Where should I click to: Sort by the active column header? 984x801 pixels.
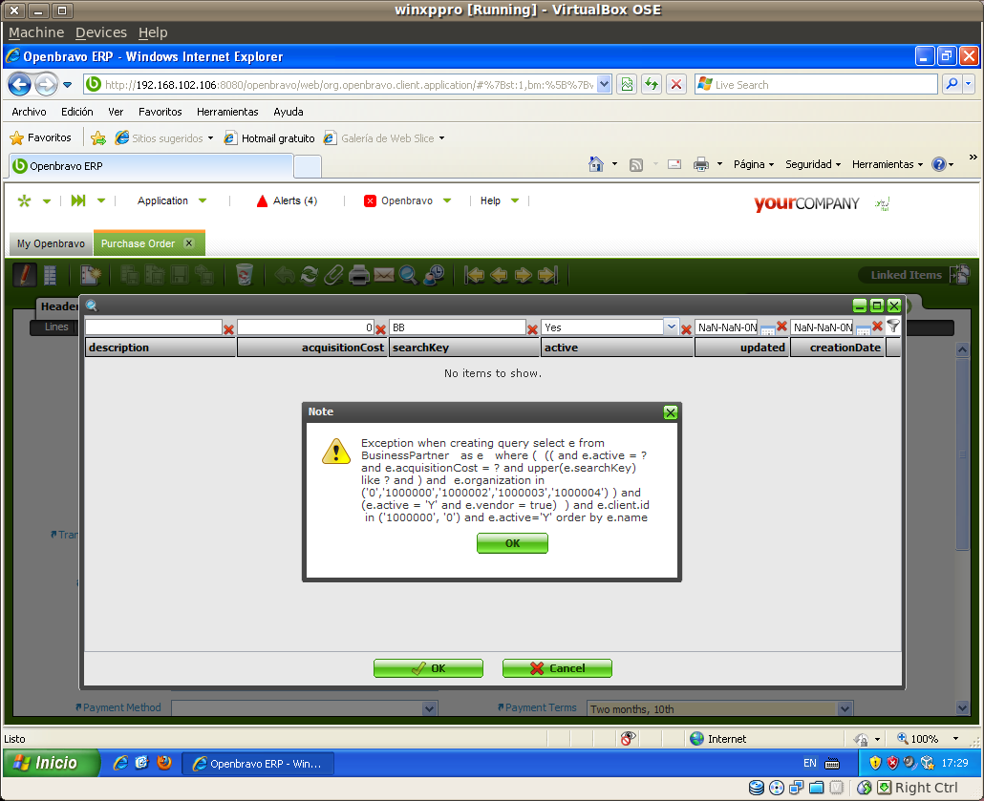click(x=617, y=348)
